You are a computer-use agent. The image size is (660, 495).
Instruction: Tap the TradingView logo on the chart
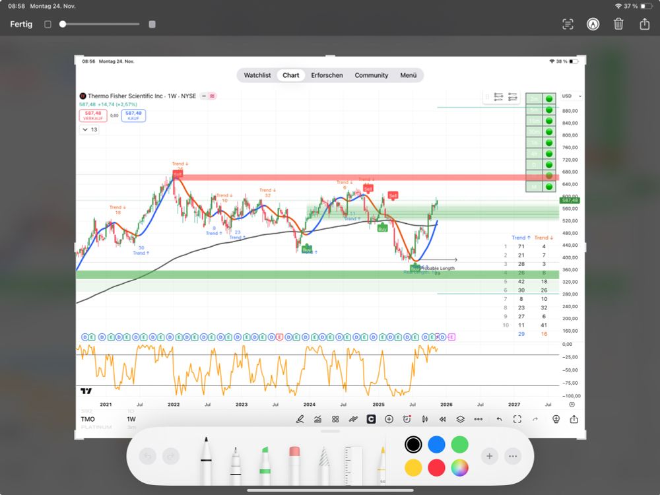pyautogui.click(x=86, y=391)
